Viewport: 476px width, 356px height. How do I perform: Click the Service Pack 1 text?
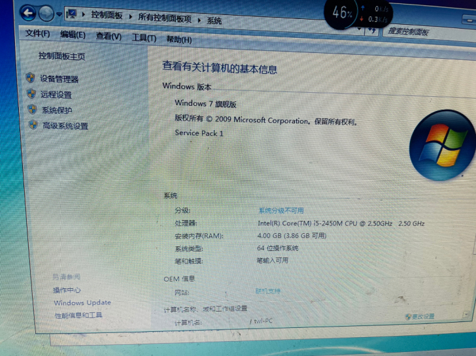tap(199, 133)
